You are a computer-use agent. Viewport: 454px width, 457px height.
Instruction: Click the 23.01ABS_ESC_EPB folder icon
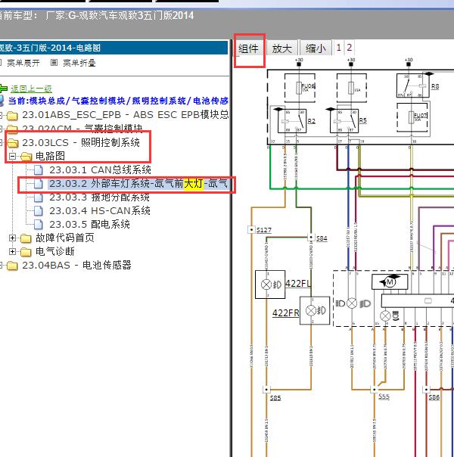point(13,116)
